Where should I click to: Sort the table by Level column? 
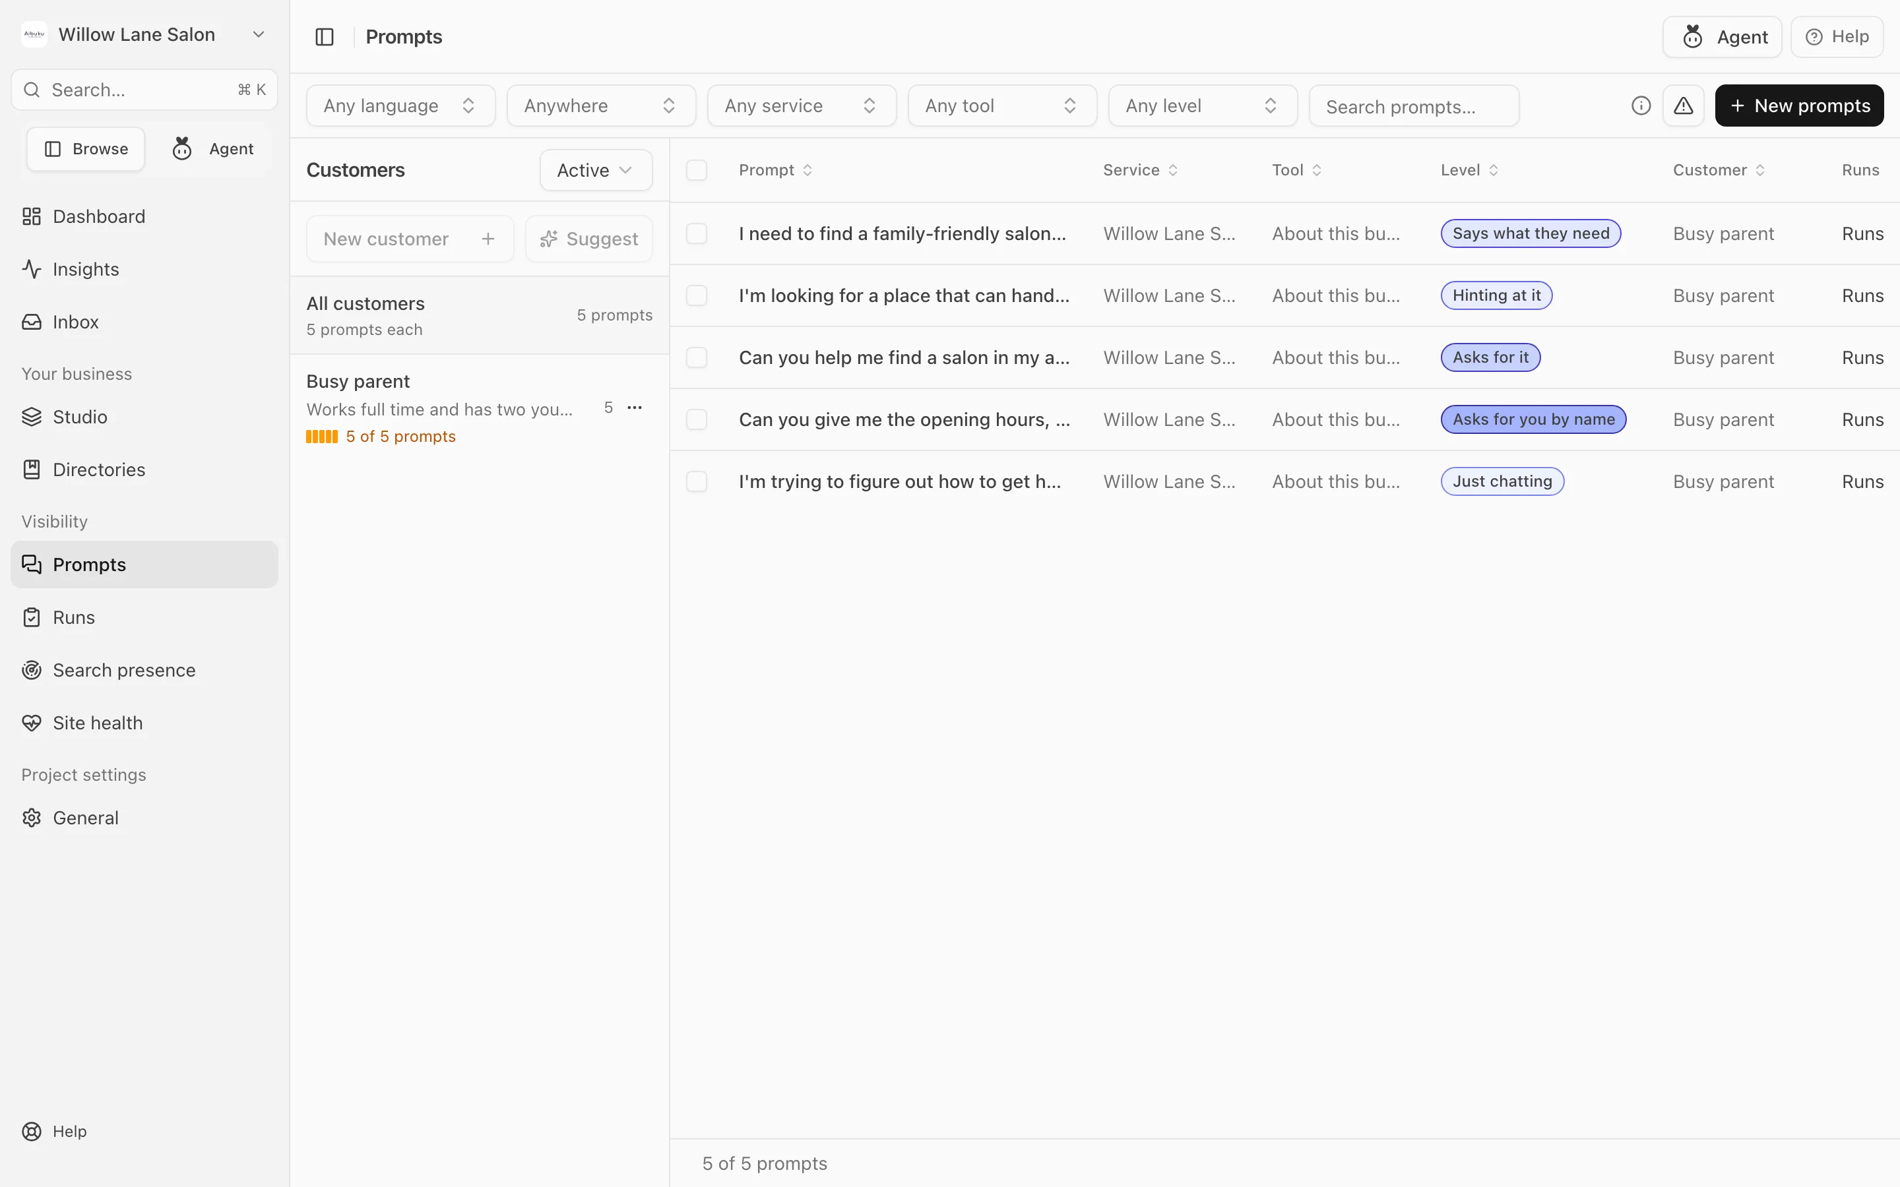[1469, 170]
